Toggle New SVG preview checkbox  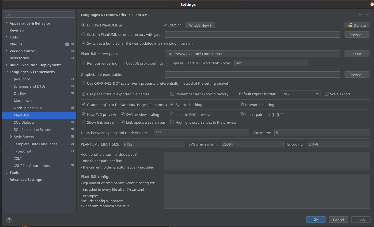click(84, 115)
